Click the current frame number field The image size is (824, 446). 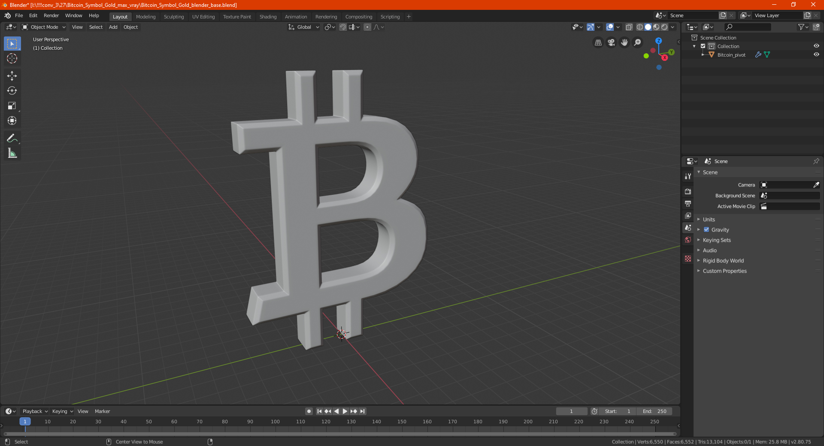pyautogui.click(x=571, y=411)
